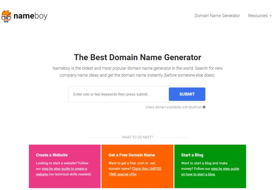The height and width of the screenshot is (190, 275).
Task: Click the WHAT TO DO NEXT? label
Action: 137,137
